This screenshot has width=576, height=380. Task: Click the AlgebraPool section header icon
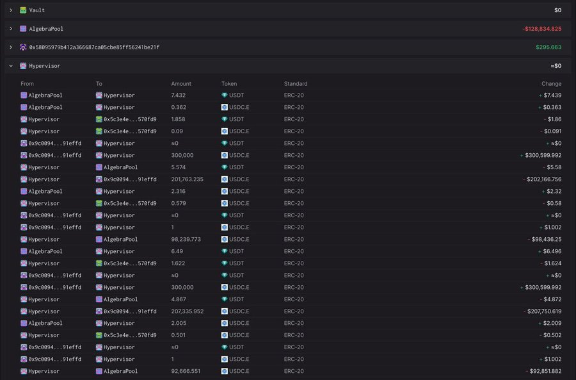click(23, 29)
